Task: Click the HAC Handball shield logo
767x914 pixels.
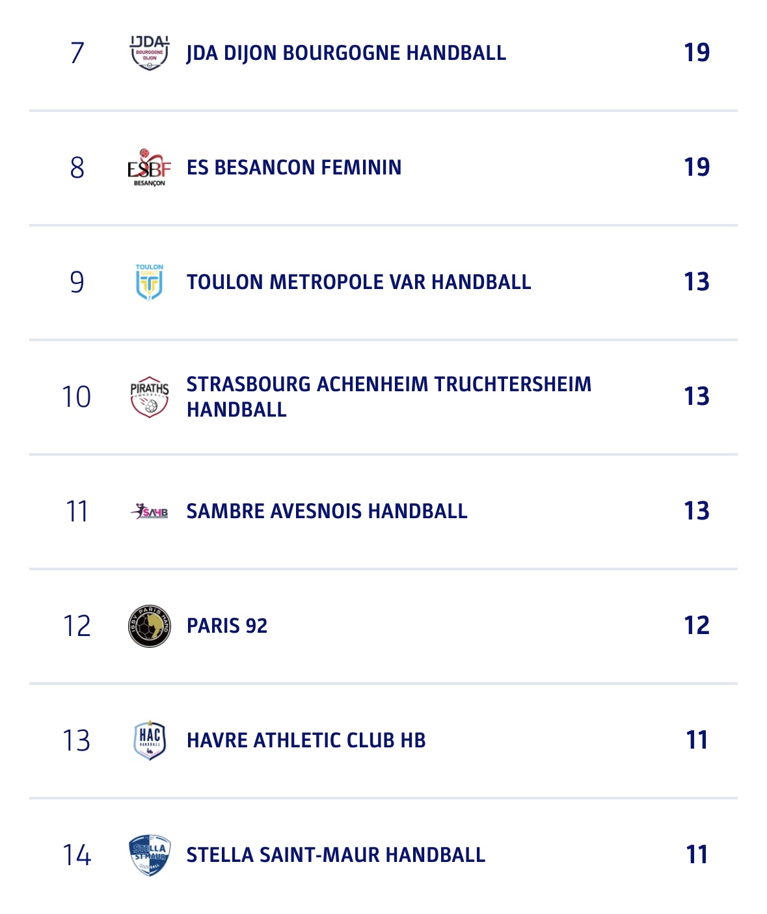Action: [150, 740]
